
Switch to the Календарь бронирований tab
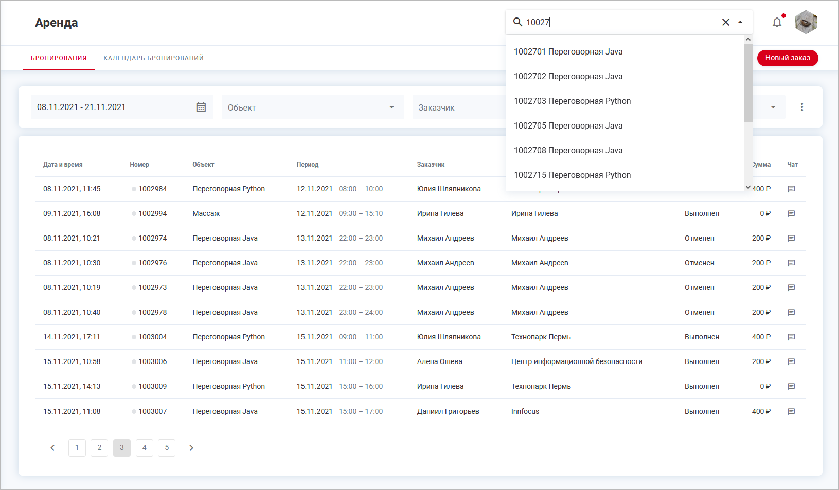(x=154, y=58)
